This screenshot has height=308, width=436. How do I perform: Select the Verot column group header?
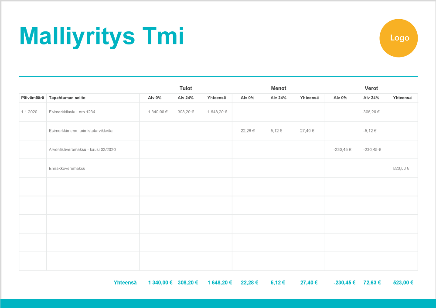click(x=371, y=88)
